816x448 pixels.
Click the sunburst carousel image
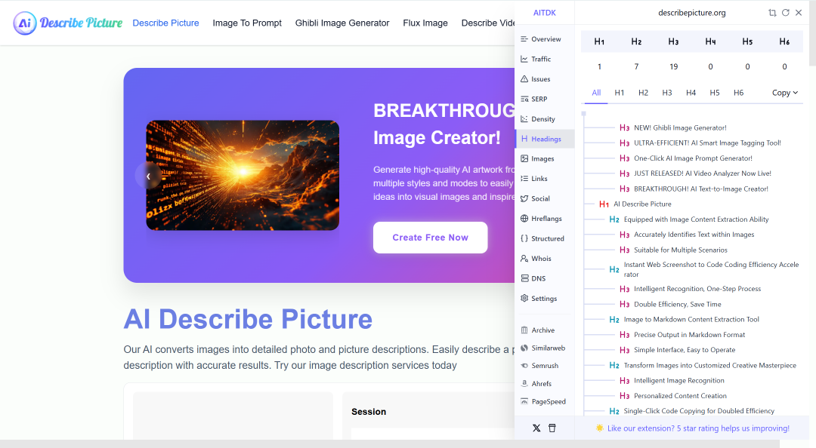(x=243, y=175)
